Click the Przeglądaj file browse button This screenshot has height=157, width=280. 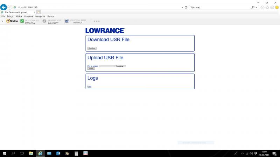tap(120, 66)
